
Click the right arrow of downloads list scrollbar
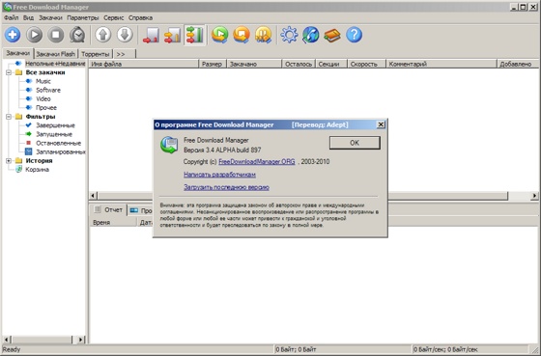(x=534, y=196)
